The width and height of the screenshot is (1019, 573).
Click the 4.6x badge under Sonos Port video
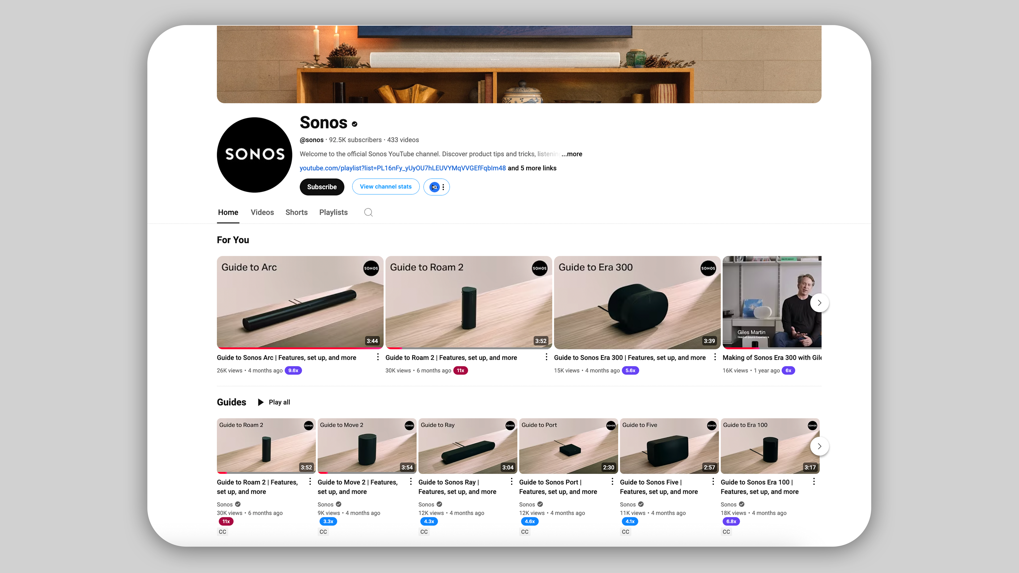click(x=530, y=522)
